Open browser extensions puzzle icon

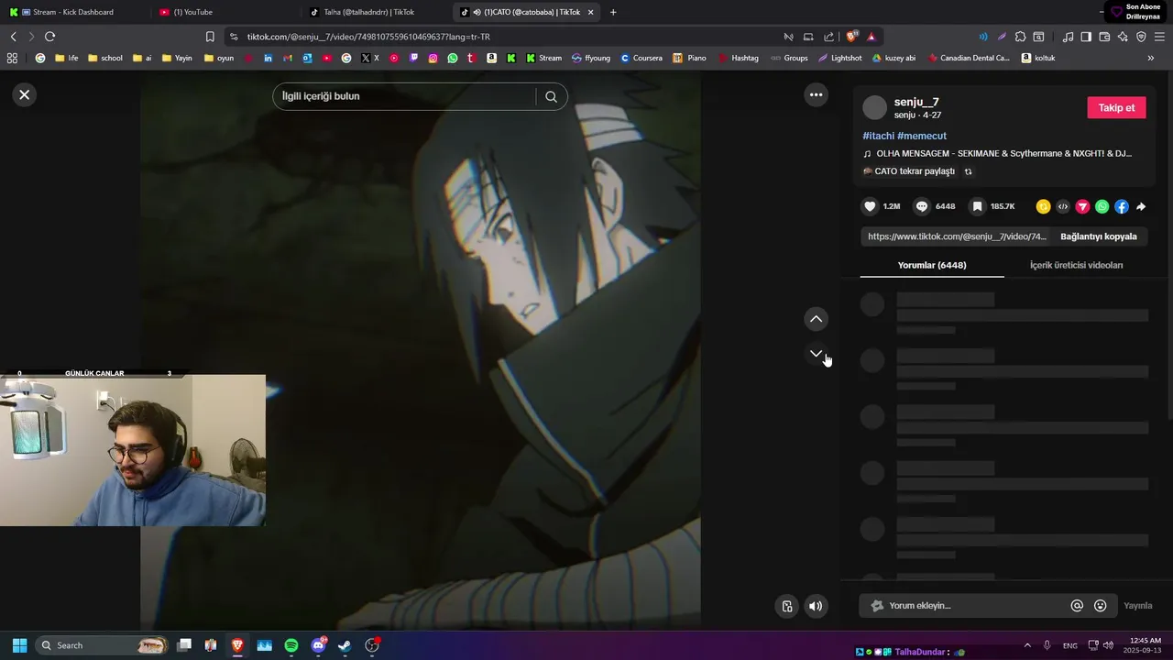tap(1020, 37)
